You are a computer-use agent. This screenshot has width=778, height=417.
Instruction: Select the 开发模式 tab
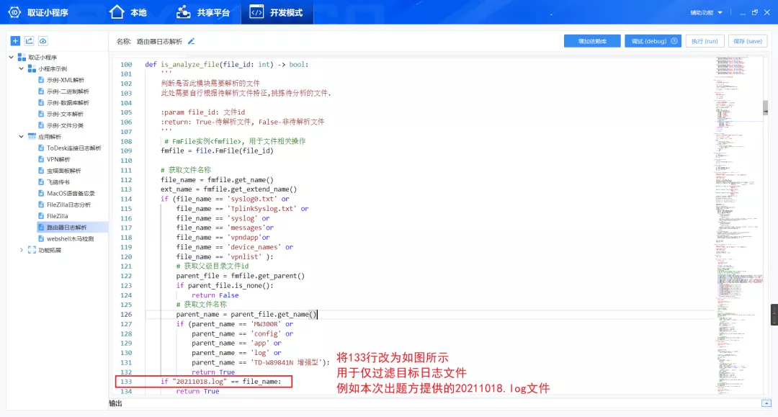(277, 12)
